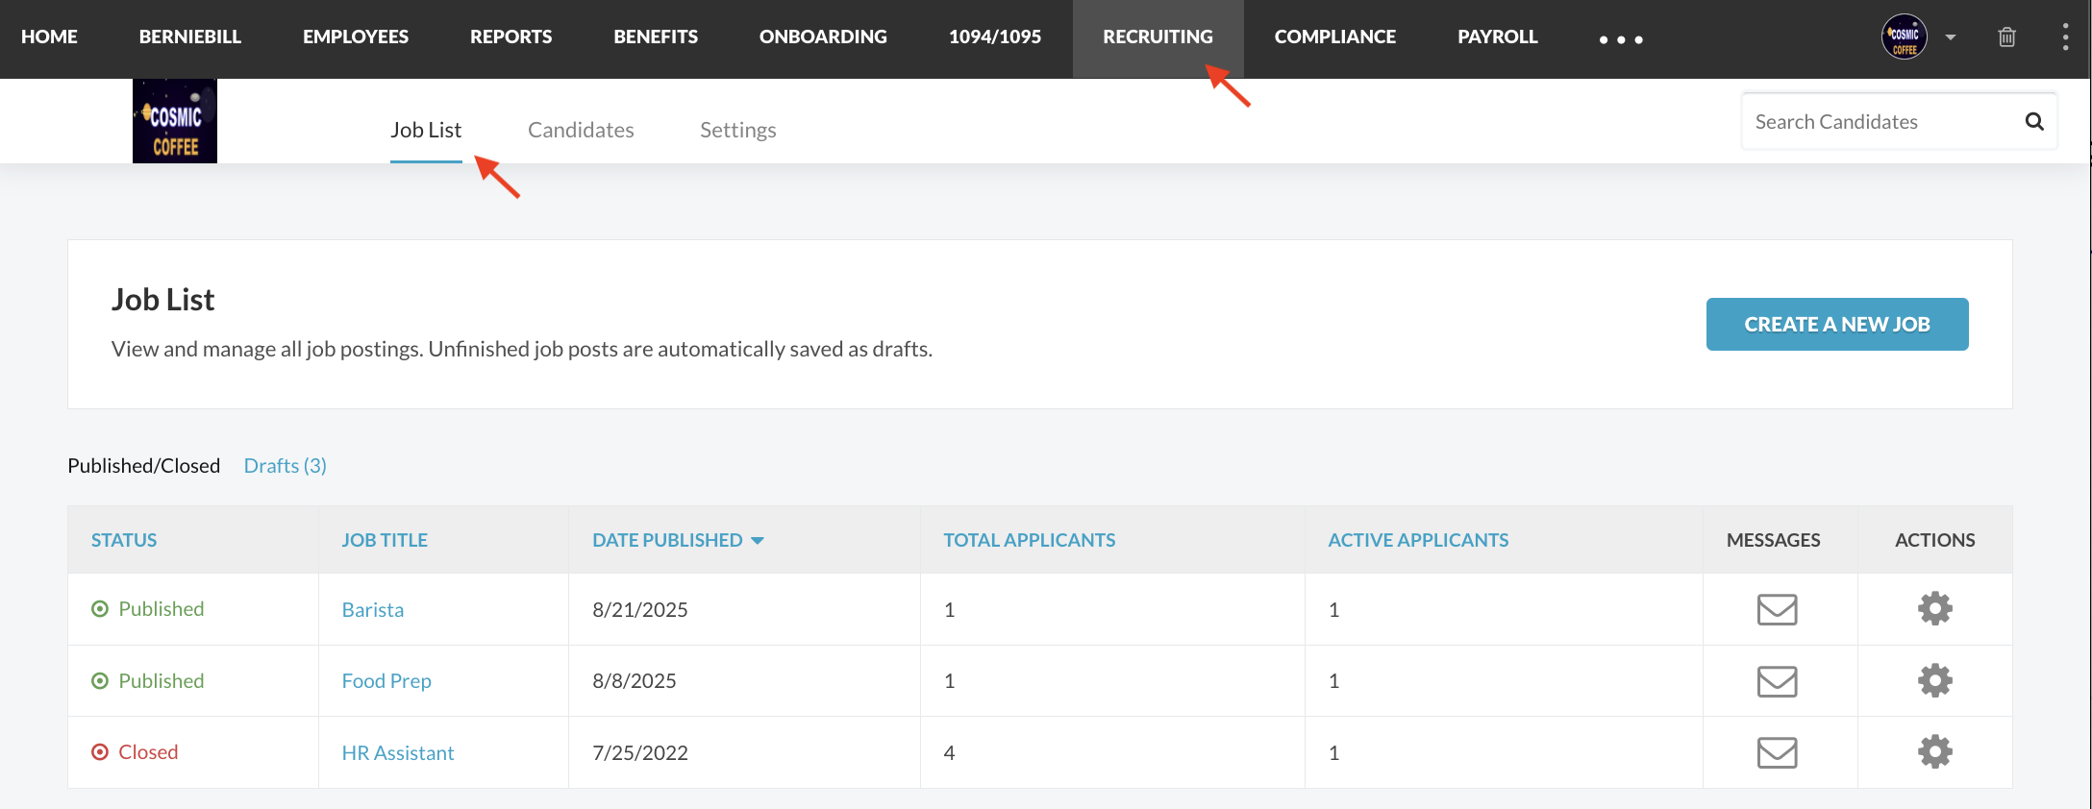The width and height of the screenshot is (2092, 809).
Task: Click the Cosmic Coffee logo thumbnail
Action: [175, 121]
